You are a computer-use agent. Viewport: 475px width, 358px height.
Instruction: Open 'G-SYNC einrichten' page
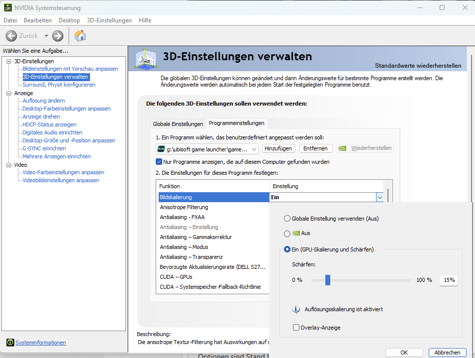pyautogui.click(x=44, y=148)
